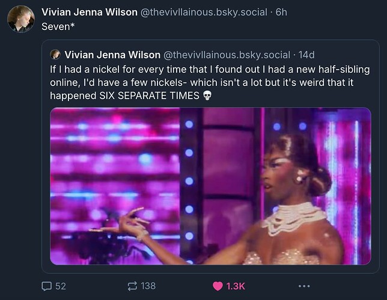Image resolution: width=387 pixels, height=300 pixels.
Task: Open the three-dots more options menu
Action: pyautogui.click(x=304, y=286)
